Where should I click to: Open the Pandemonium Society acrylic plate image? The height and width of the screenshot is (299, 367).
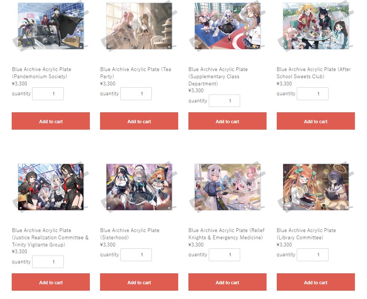point(51,26)
